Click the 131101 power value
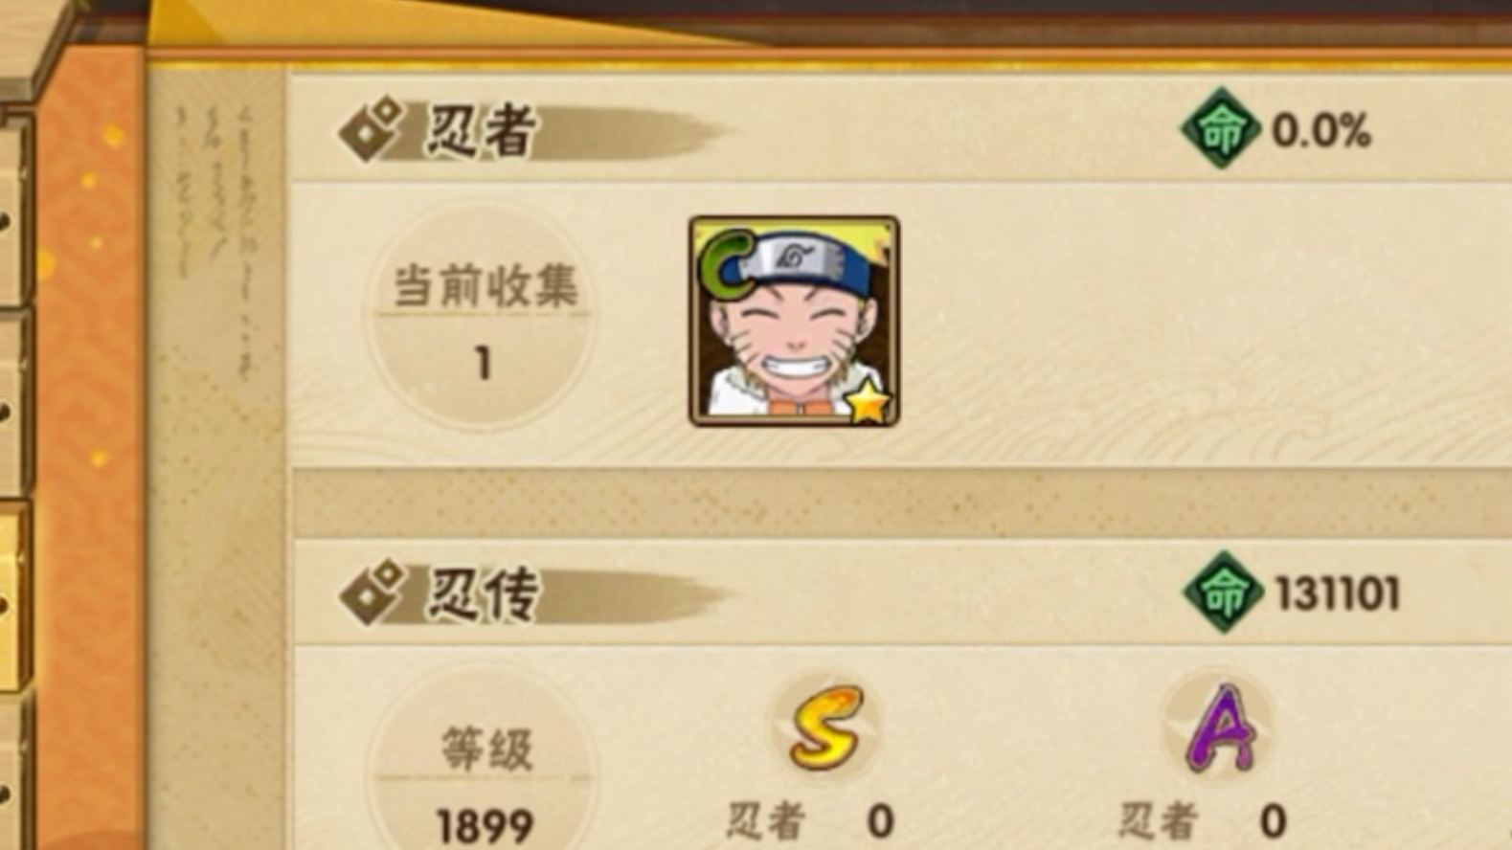The width and height of the screenshot is (1512, 850). pos(1338,593)
